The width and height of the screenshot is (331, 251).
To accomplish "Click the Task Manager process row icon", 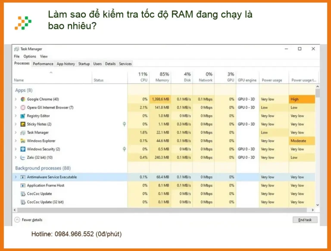I will [23, 132].
